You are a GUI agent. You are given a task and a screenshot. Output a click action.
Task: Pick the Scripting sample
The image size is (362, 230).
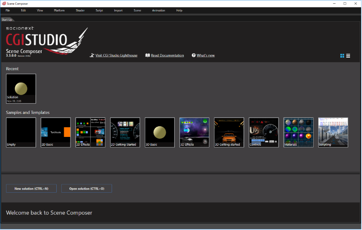333,132
